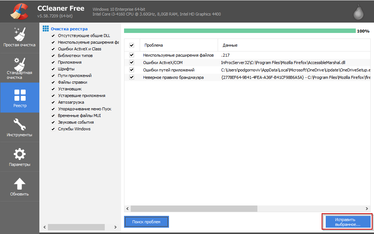Sort by the Данные column header
374x234 pixels.
click(x=294, y=45)
